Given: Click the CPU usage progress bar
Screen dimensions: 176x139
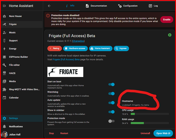Looking at the screenshot, I should pyautogui.click(x=150, y=114).
